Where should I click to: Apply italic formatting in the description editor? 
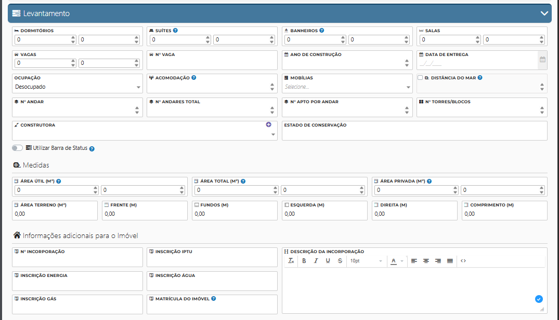coord(316,261)
